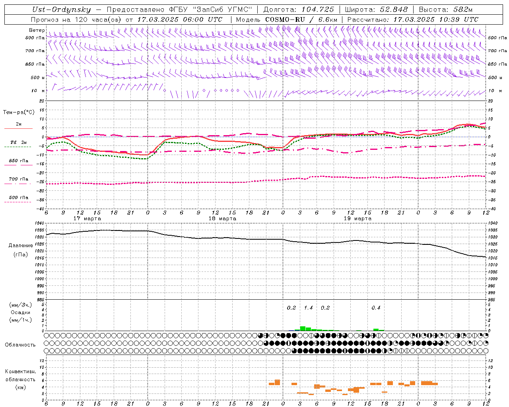This screenshot has width=509, height=407.
Task: Click the date label '17 марта'
Action: [x=87, y=219]
